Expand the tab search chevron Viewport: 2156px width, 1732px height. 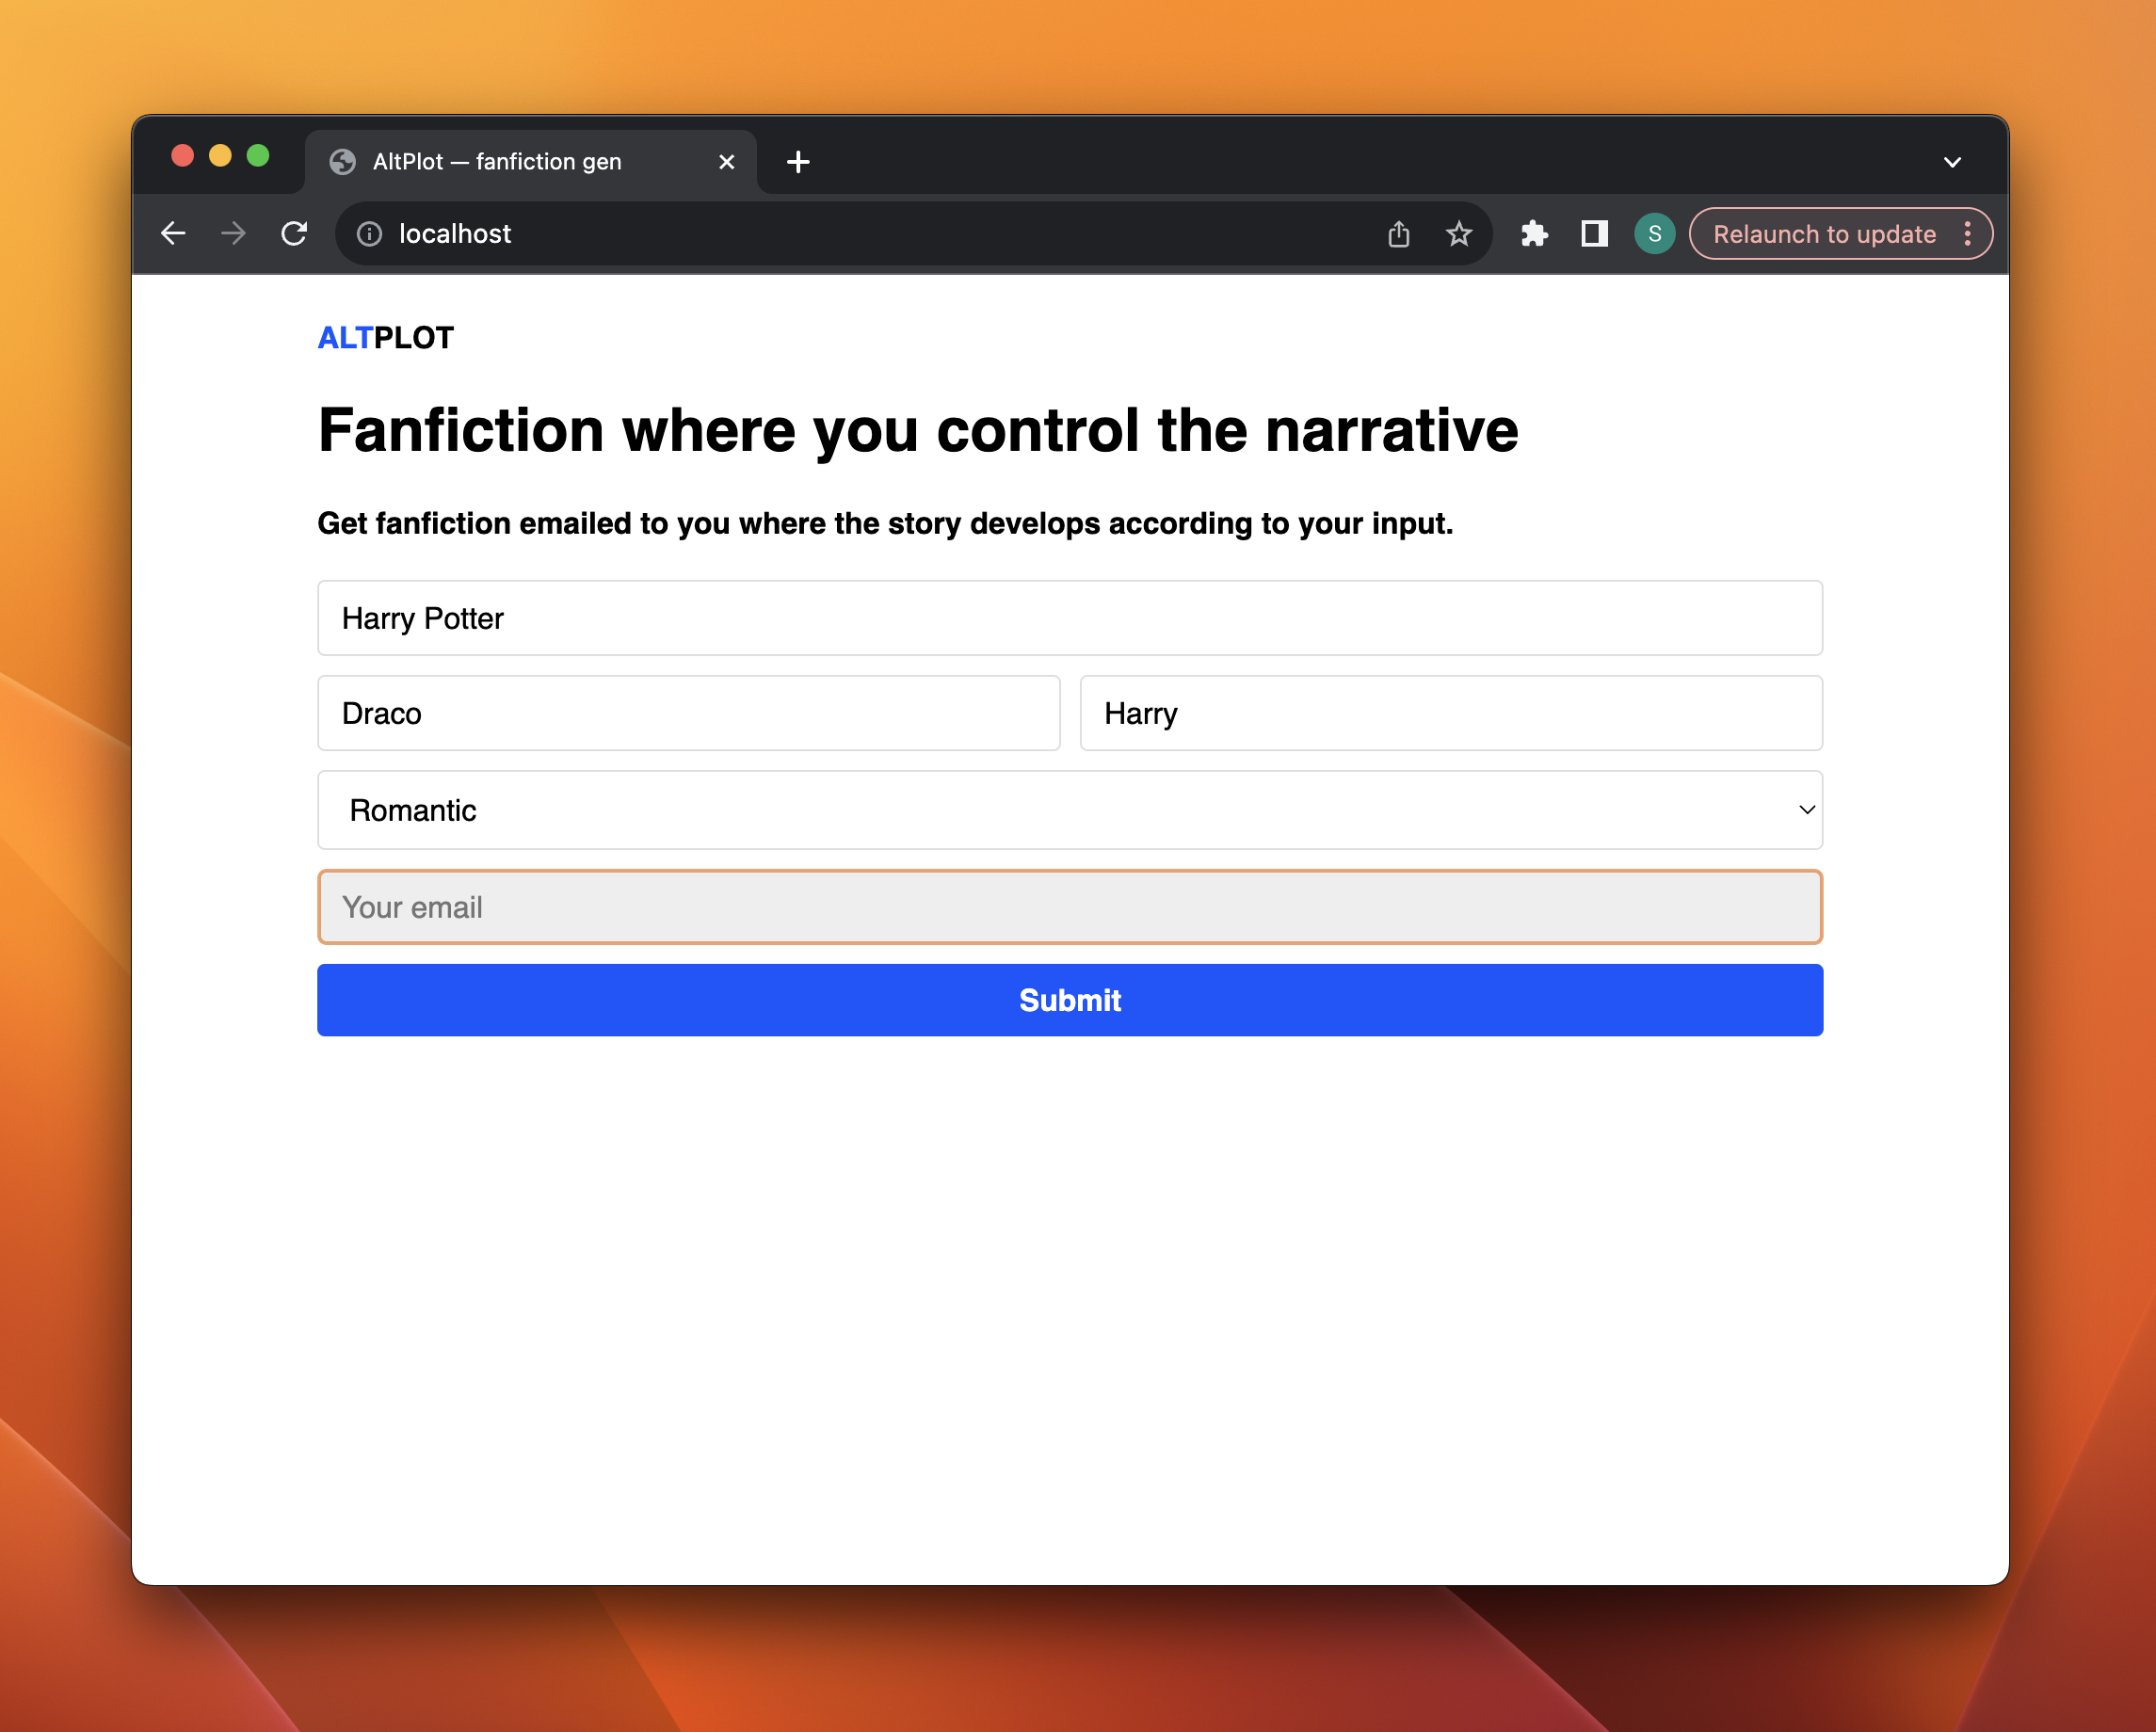point(1951,162)
